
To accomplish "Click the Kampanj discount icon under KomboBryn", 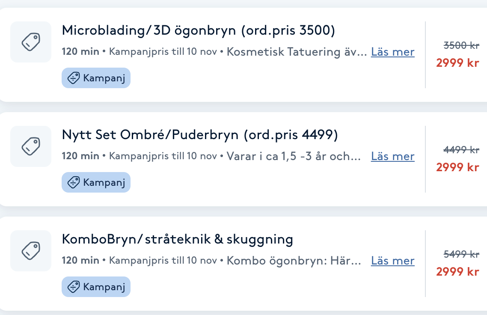I will coord(74,287).
